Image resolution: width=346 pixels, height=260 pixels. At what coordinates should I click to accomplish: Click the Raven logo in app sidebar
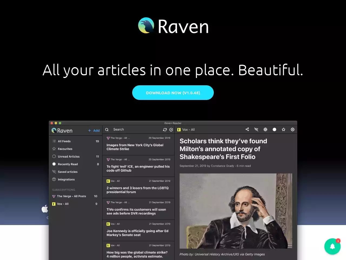pos(62,131)
